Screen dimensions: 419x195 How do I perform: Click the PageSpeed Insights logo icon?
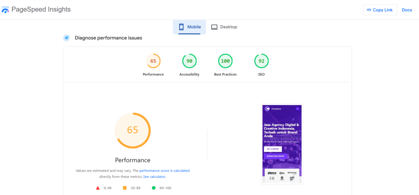pos(5,10)
